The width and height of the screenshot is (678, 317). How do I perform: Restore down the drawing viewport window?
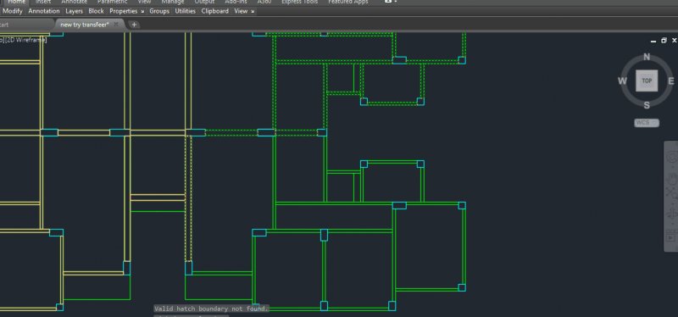(x=664, y=41)
